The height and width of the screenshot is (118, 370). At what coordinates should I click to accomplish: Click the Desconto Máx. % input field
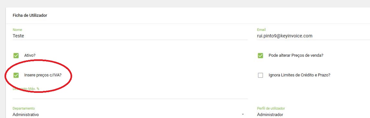130,95
